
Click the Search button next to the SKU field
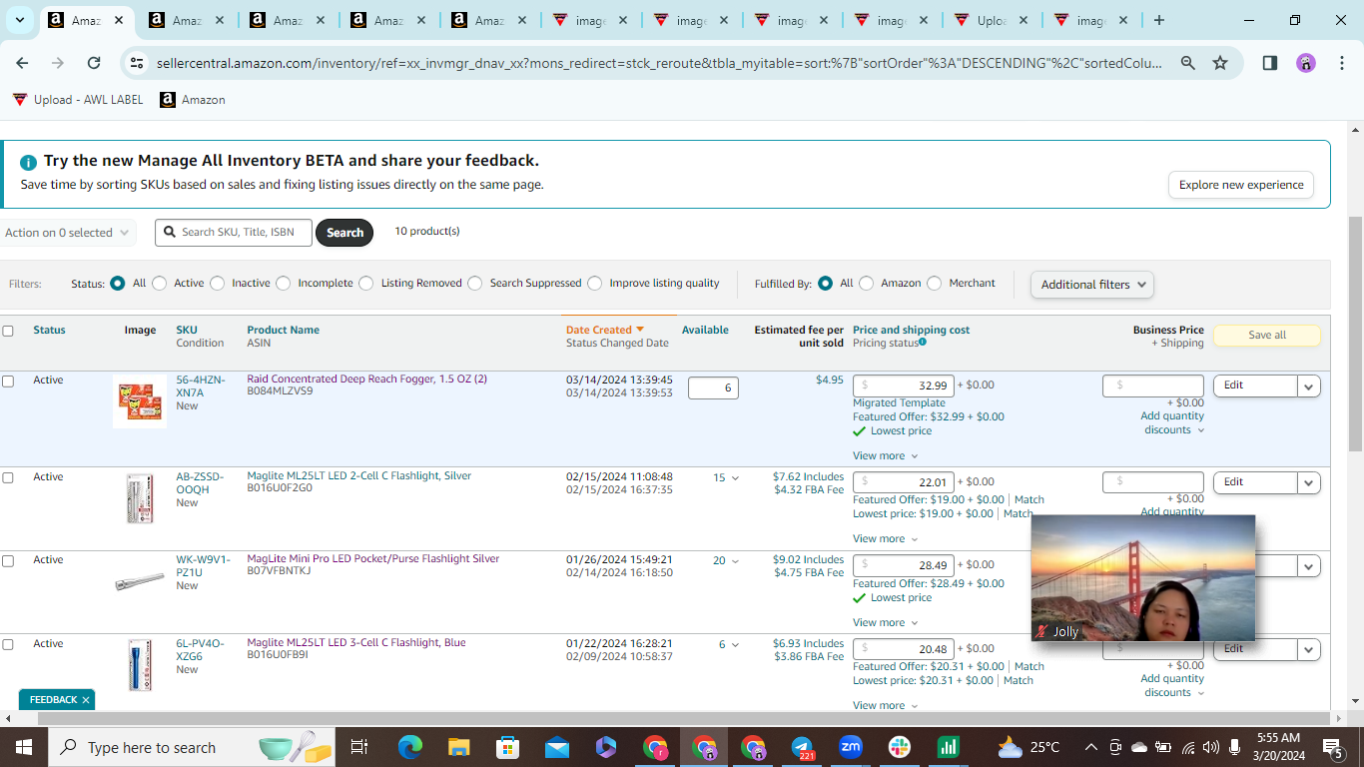click(344, 233)
